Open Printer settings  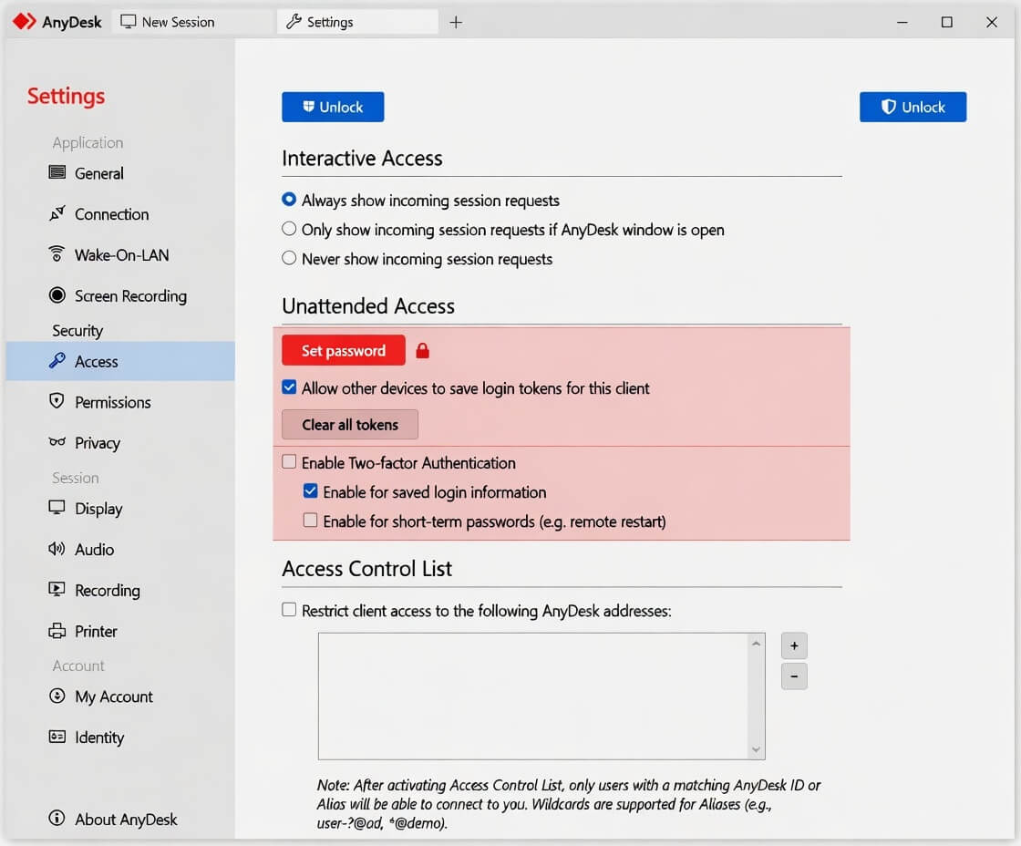click(x=120, y=631)
